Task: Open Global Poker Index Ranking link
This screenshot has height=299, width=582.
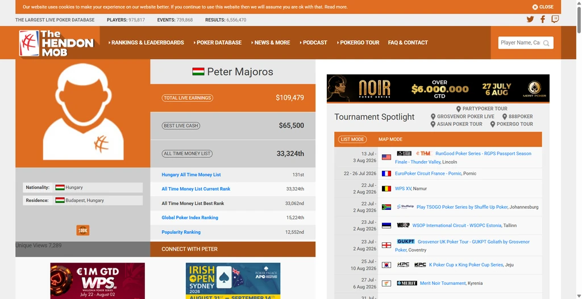Action: click(x=190, y=218)
